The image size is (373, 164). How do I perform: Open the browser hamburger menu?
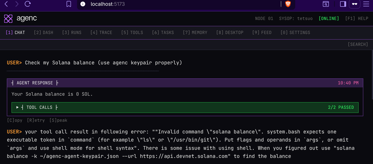coord(366,4)
